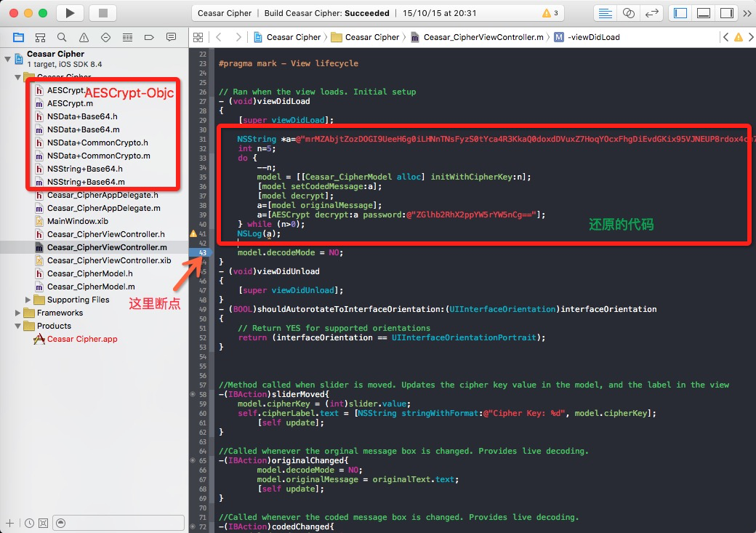This screenshot has width=756, height=533.
Task: Toggle the breakpoint on line 43
Action: click(200, 253)
